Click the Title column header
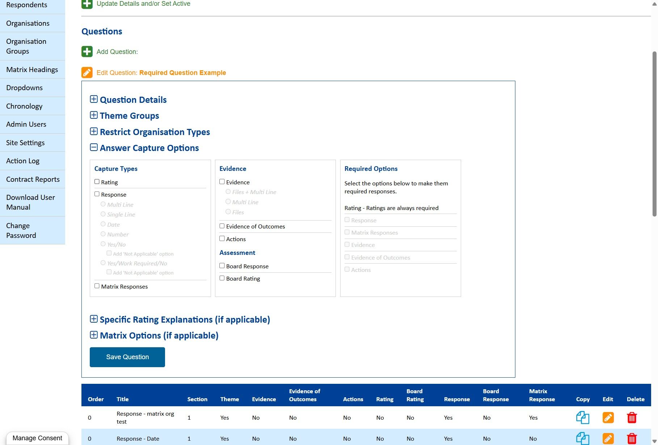Image resolution: width=658 pixels, height=445 pixels. click(x=123, y=399)
